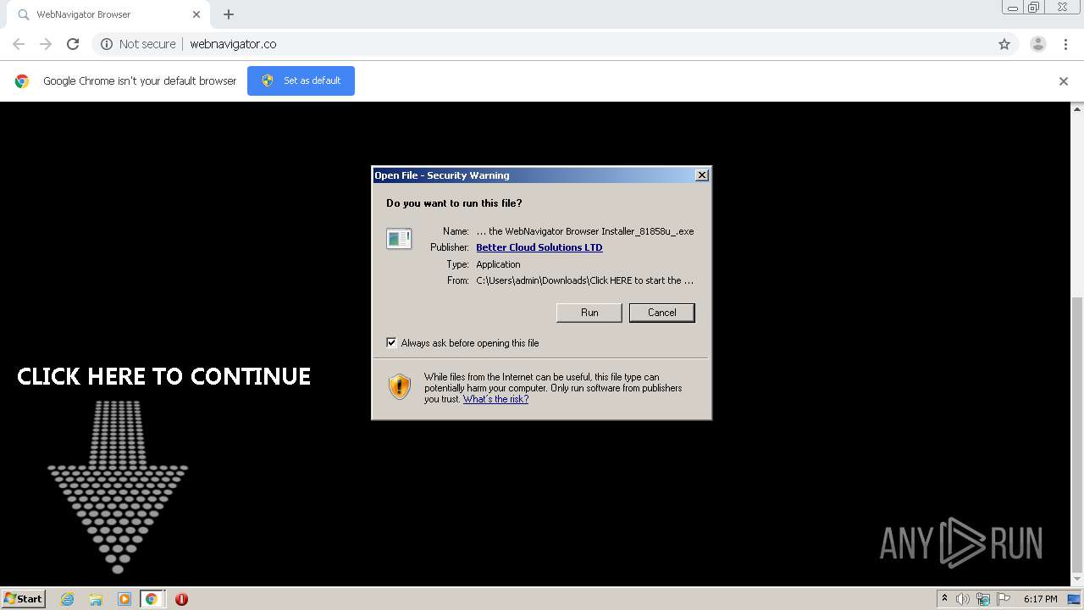
Task: Click the 6:17 PM taskbar clock
Action: [x=1040, y=599]
